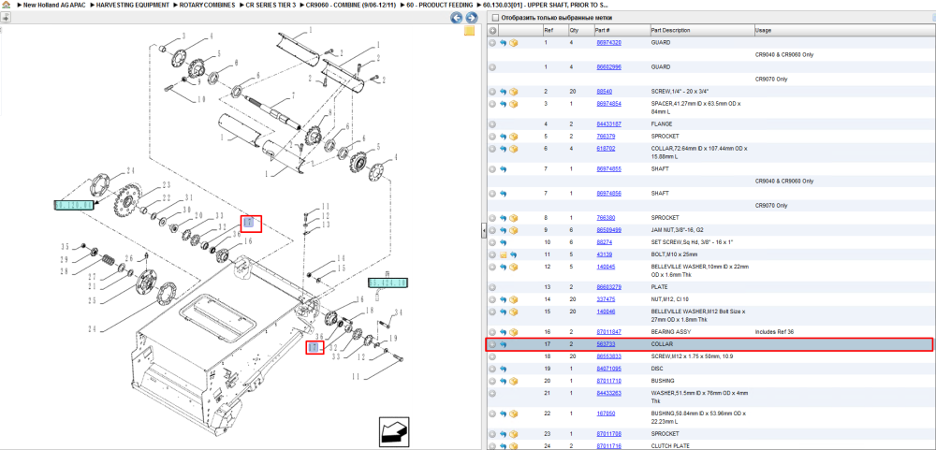The width and height of the screenshot is (936, 450).
Task: Open the yellow note icon on diagram
Action: coord(469,31)
